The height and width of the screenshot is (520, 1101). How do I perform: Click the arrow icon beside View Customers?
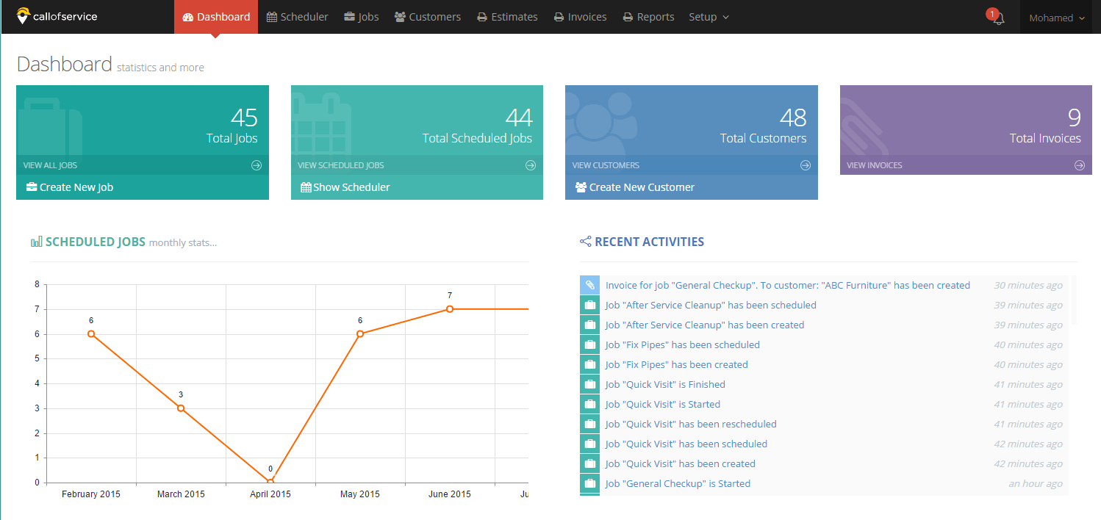806,165
